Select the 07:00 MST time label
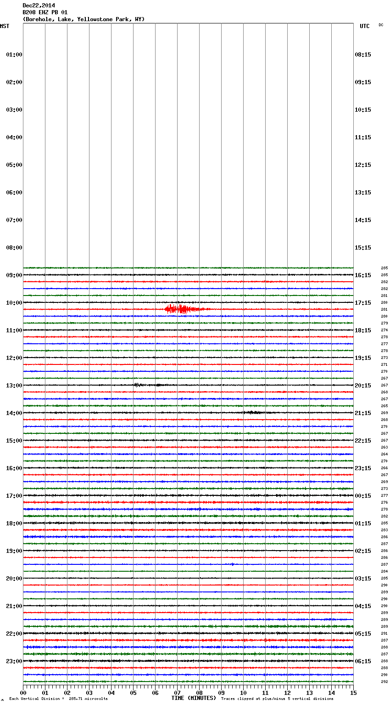390x705 pixels. [14, 220]
